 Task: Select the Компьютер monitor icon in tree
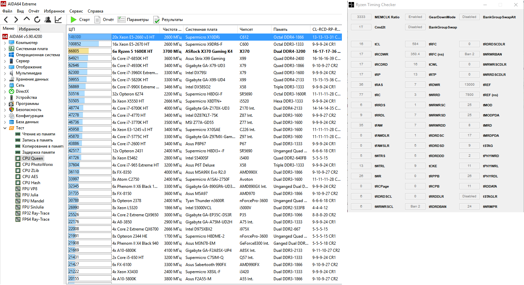12,43
